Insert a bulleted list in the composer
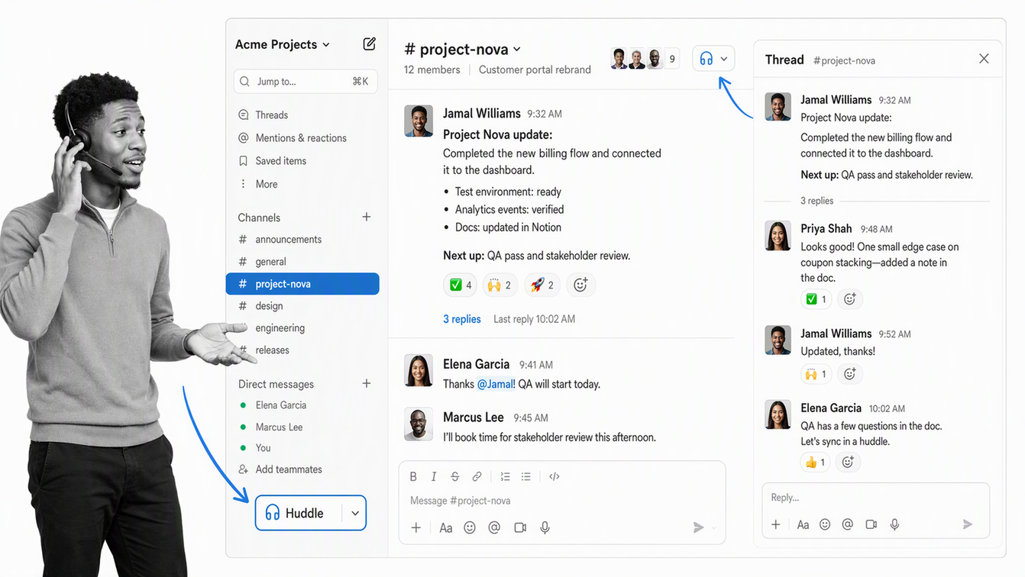Image resolution: width=1025 pixels, height=577 pixels. click(526, 476)
